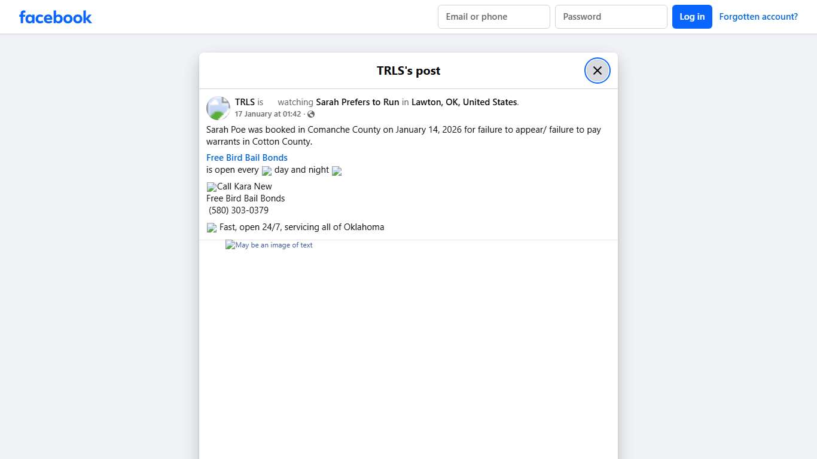Screen dimensions: 817x459
Task: Click the 17 January at 01:42 timestamp
Action: pyautogui.click(x=267, y=114)
